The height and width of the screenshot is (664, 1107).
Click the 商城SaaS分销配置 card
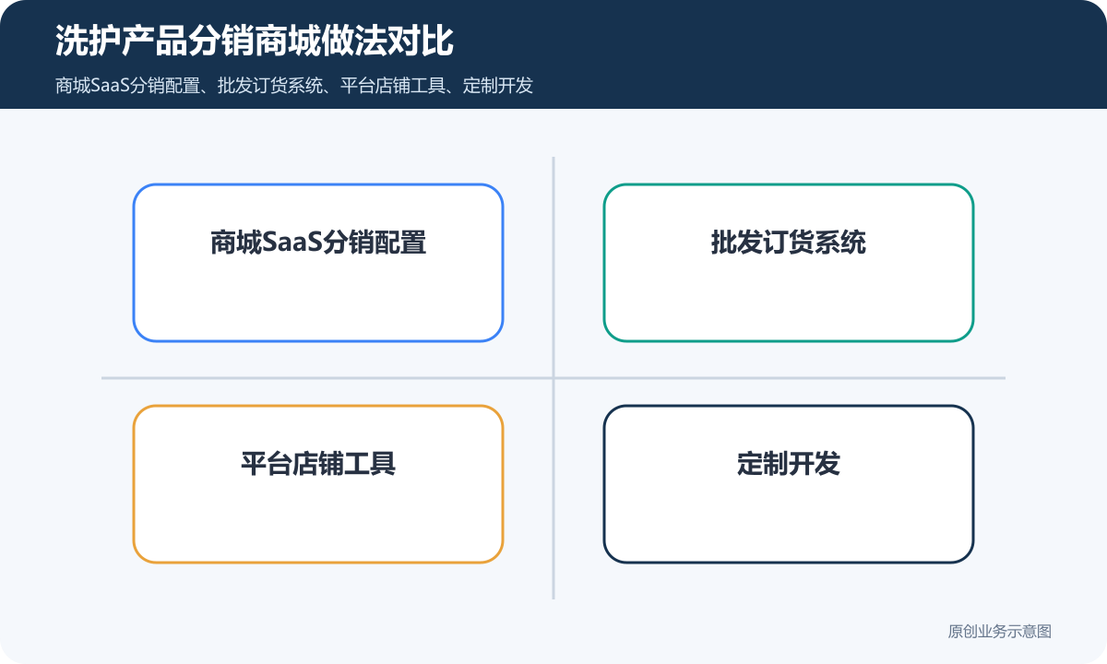coord(318,263)
